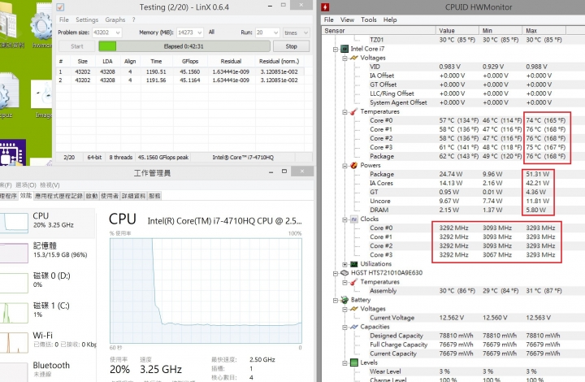Click the Sensor column header

379,31
